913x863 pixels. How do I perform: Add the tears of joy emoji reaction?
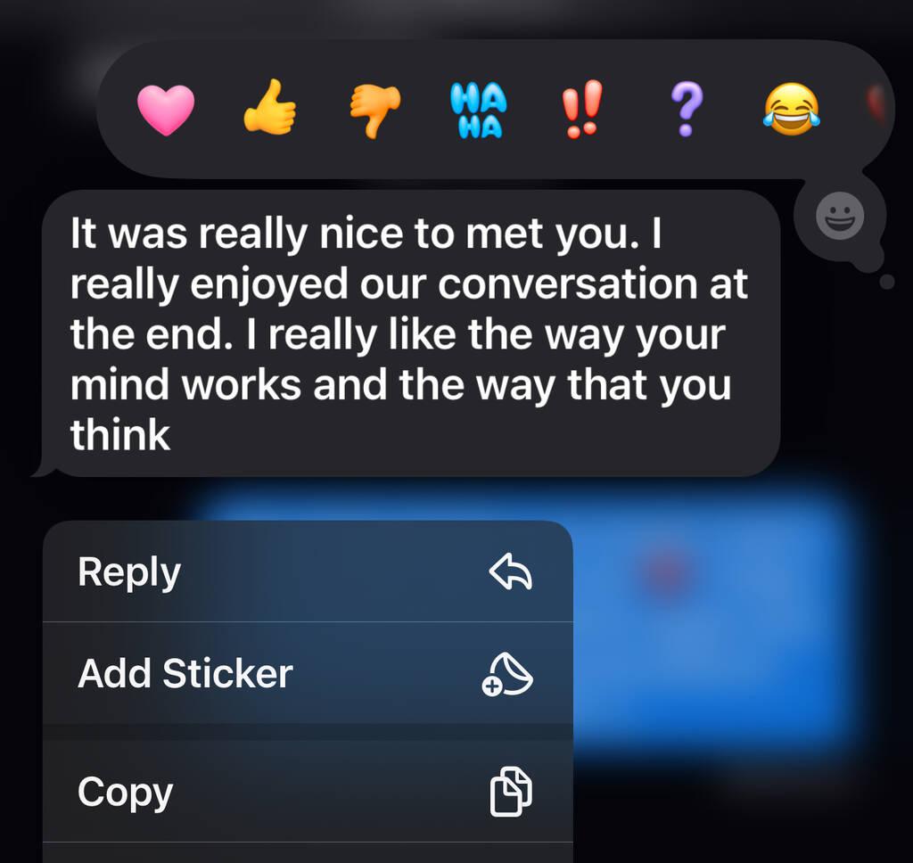[x=792, y=109]
